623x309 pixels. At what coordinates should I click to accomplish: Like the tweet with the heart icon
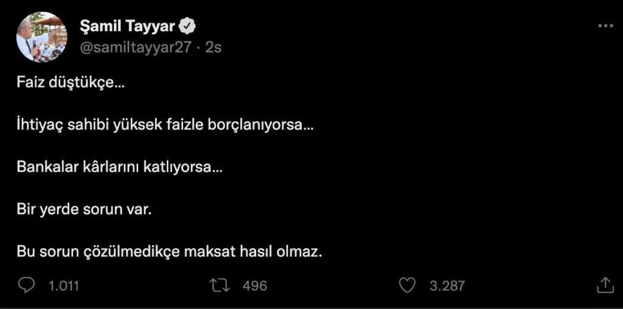[x=406, y=285]
